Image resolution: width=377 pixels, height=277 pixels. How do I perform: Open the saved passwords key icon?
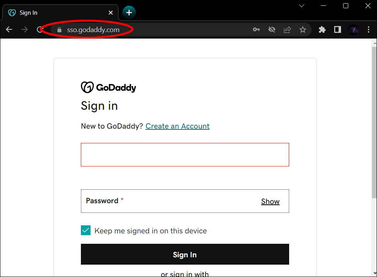pos(256,29)
